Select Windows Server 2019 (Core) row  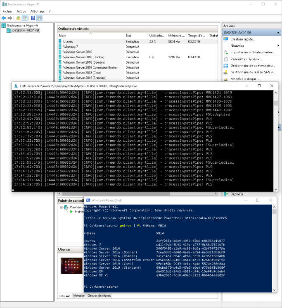138,73
